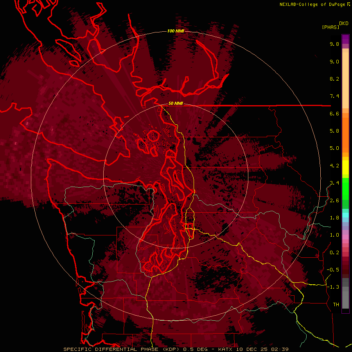
Task: Click the [PHAS] legend header
Action: (330, 27)
